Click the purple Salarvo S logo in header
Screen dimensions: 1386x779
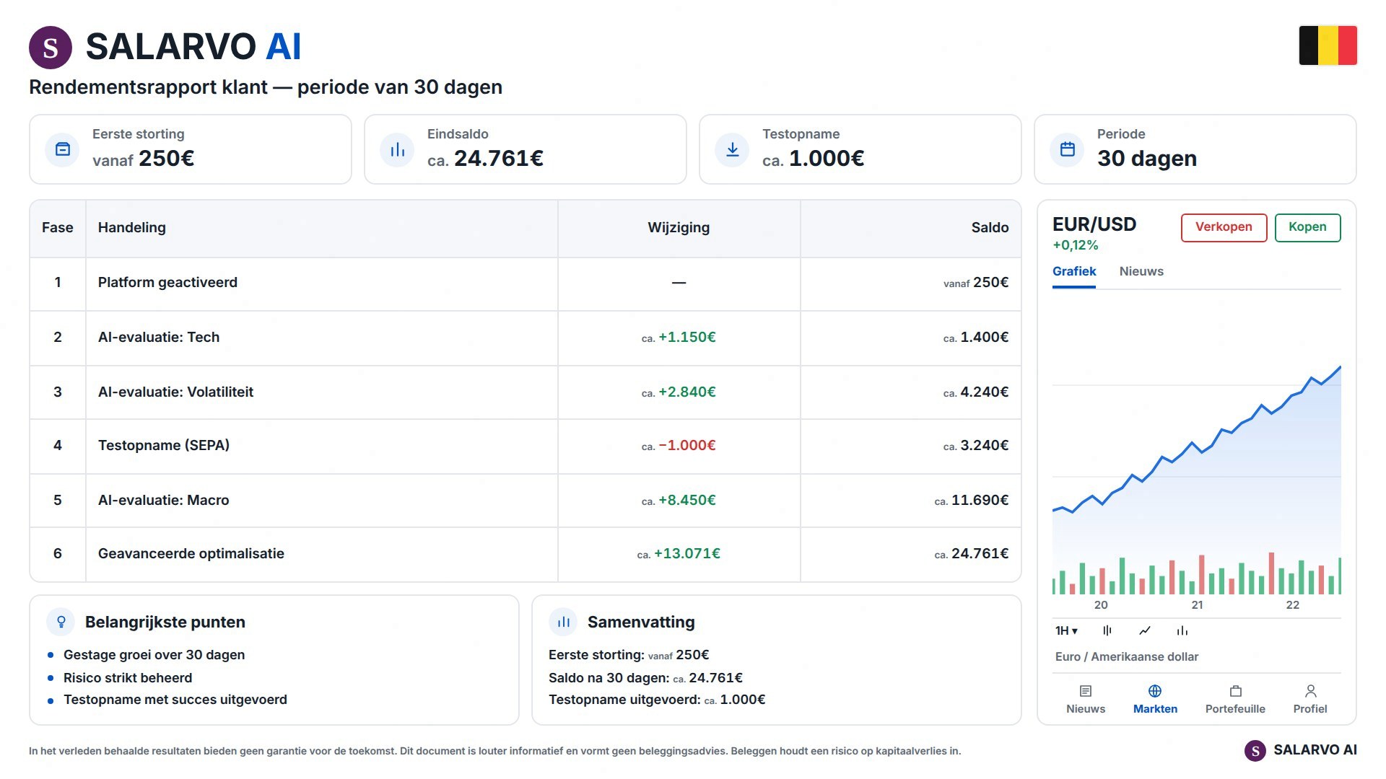tap(51, 48)
